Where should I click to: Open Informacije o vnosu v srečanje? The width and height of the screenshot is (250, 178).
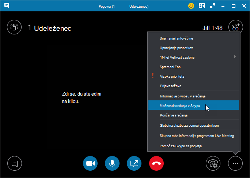[194, 96]
